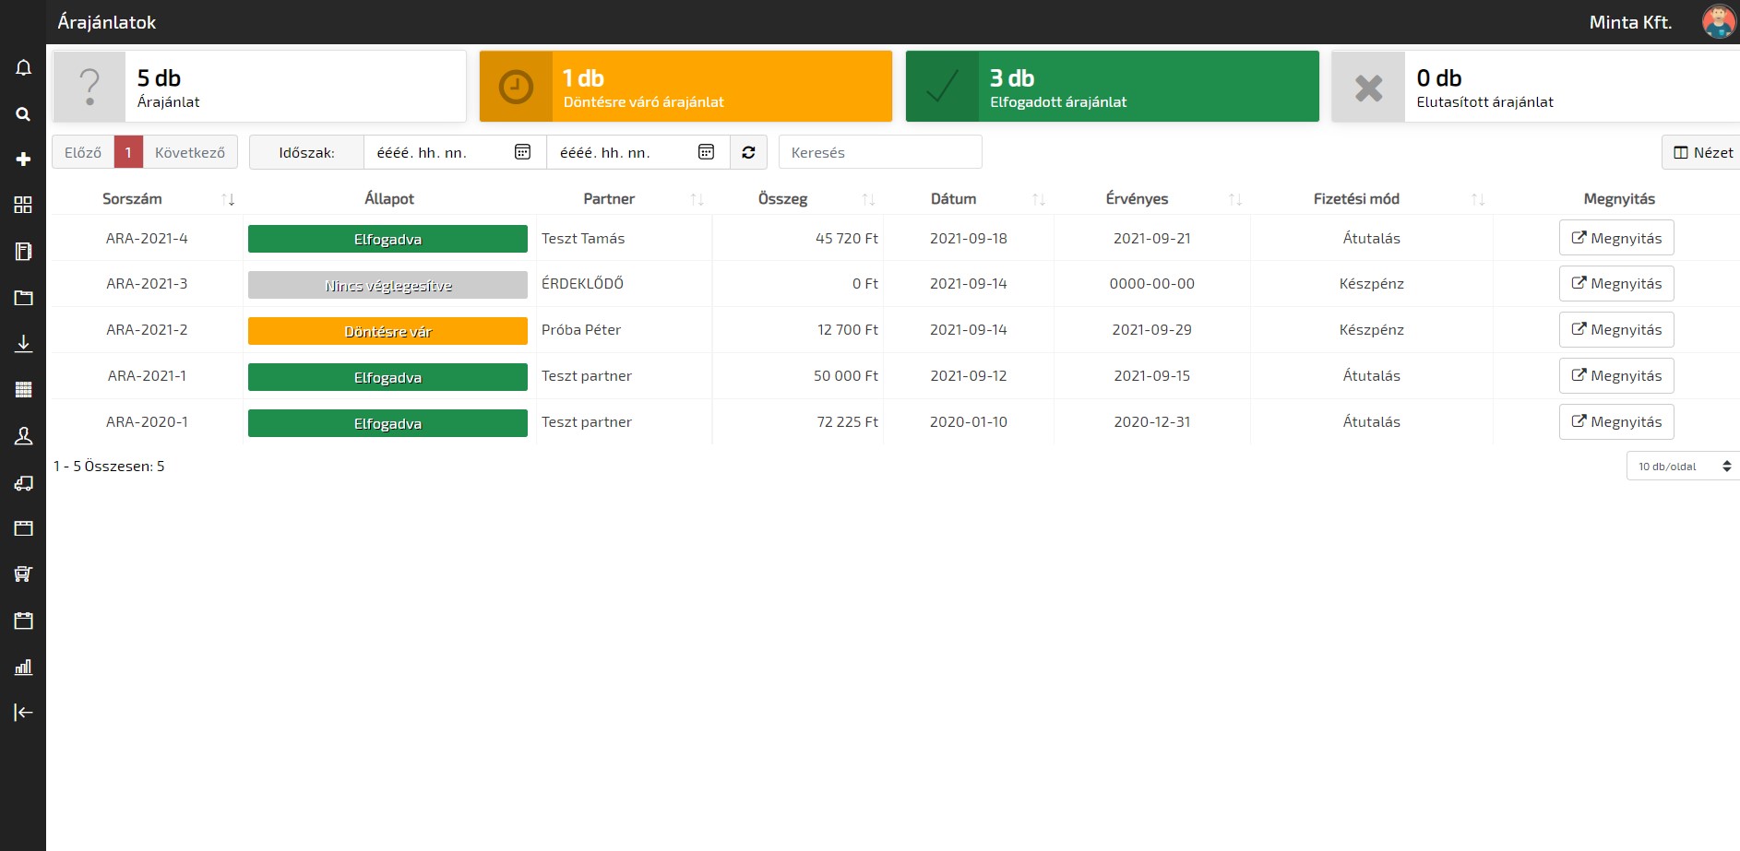Open the dashboard grid icon
The width and height of the screenshot is (1740, 851).
click(23, 205)
